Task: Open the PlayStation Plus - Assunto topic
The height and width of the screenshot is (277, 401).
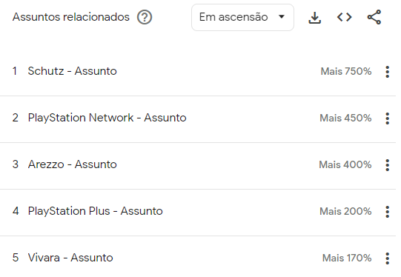Action: coord(95,211)
